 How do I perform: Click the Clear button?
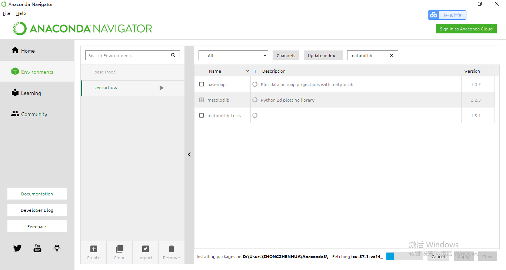pyautogui.click(x=487, y=256)
